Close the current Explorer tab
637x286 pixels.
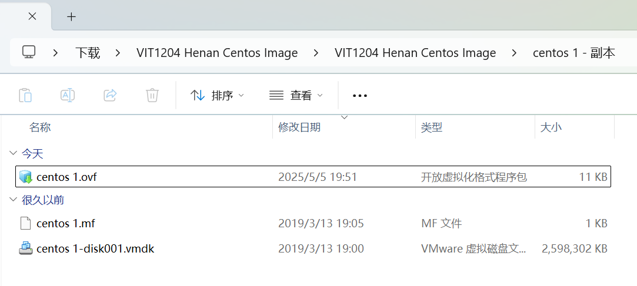[32, 16]
